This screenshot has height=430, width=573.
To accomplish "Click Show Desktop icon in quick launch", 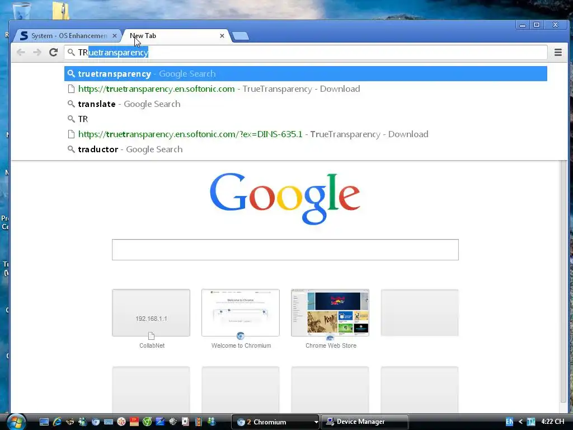I will [x=44, y=422].
